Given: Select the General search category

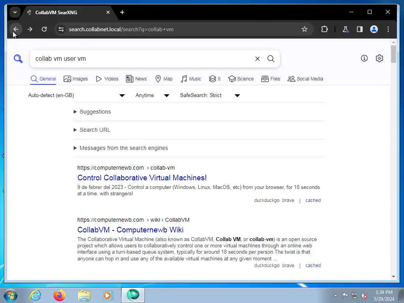Looking at the screenshot, I should click(x=43, y=79).
